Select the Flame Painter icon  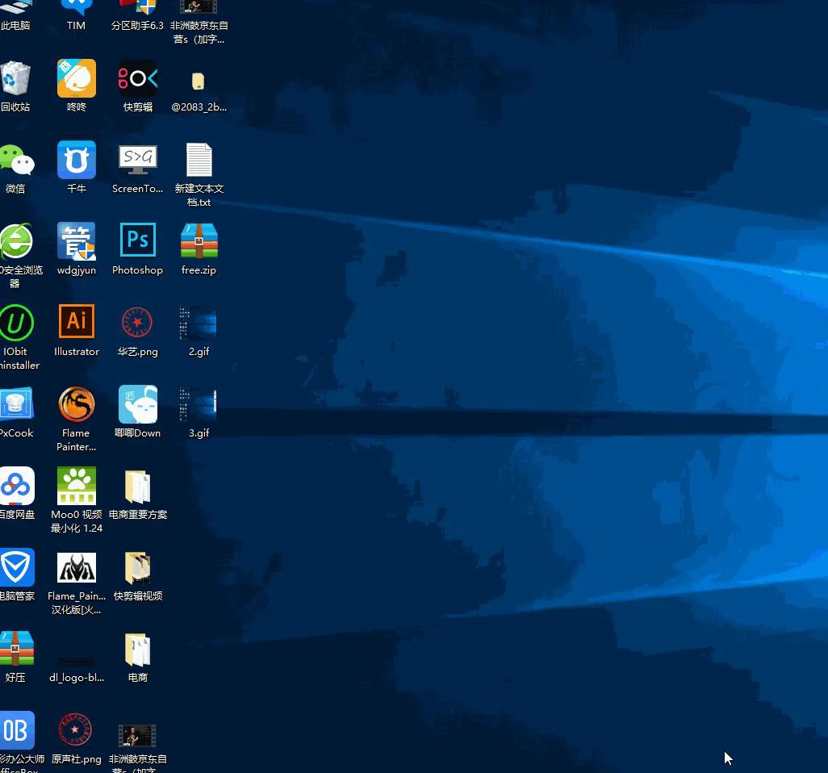(x=77, y=404)
